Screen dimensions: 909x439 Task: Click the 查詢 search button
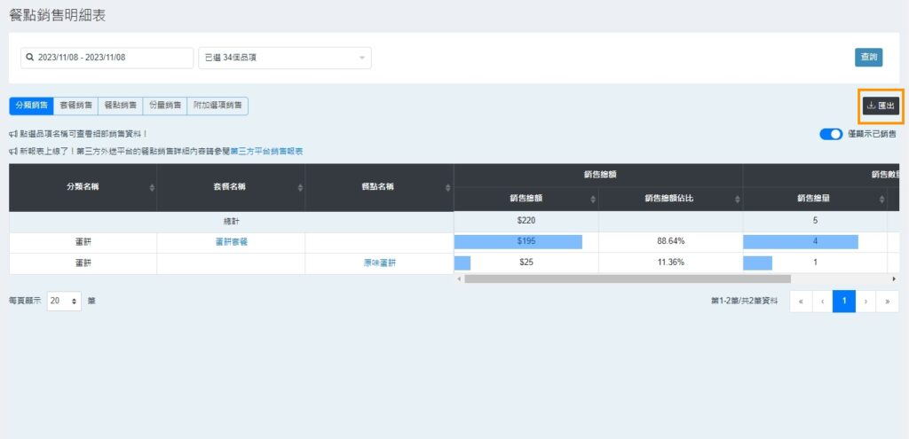click(868, 58)
